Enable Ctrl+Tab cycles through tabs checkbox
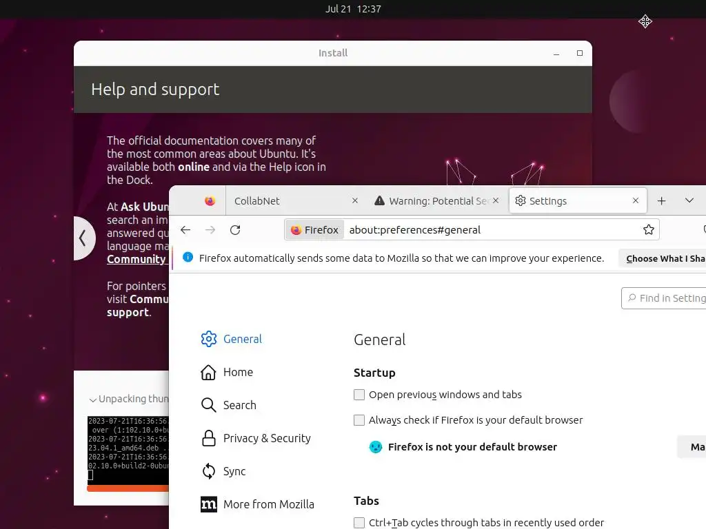The image size is (706, 529). [359, 523]
